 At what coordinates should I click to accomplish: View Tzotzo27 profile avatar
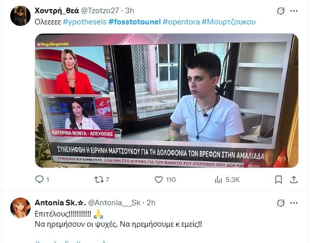coord(20,16)
